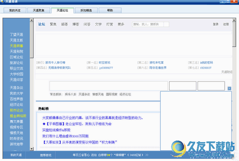Open 情感天地 frequent board button
This screenshot has width=239, height=161.
[x=98, y=94]
